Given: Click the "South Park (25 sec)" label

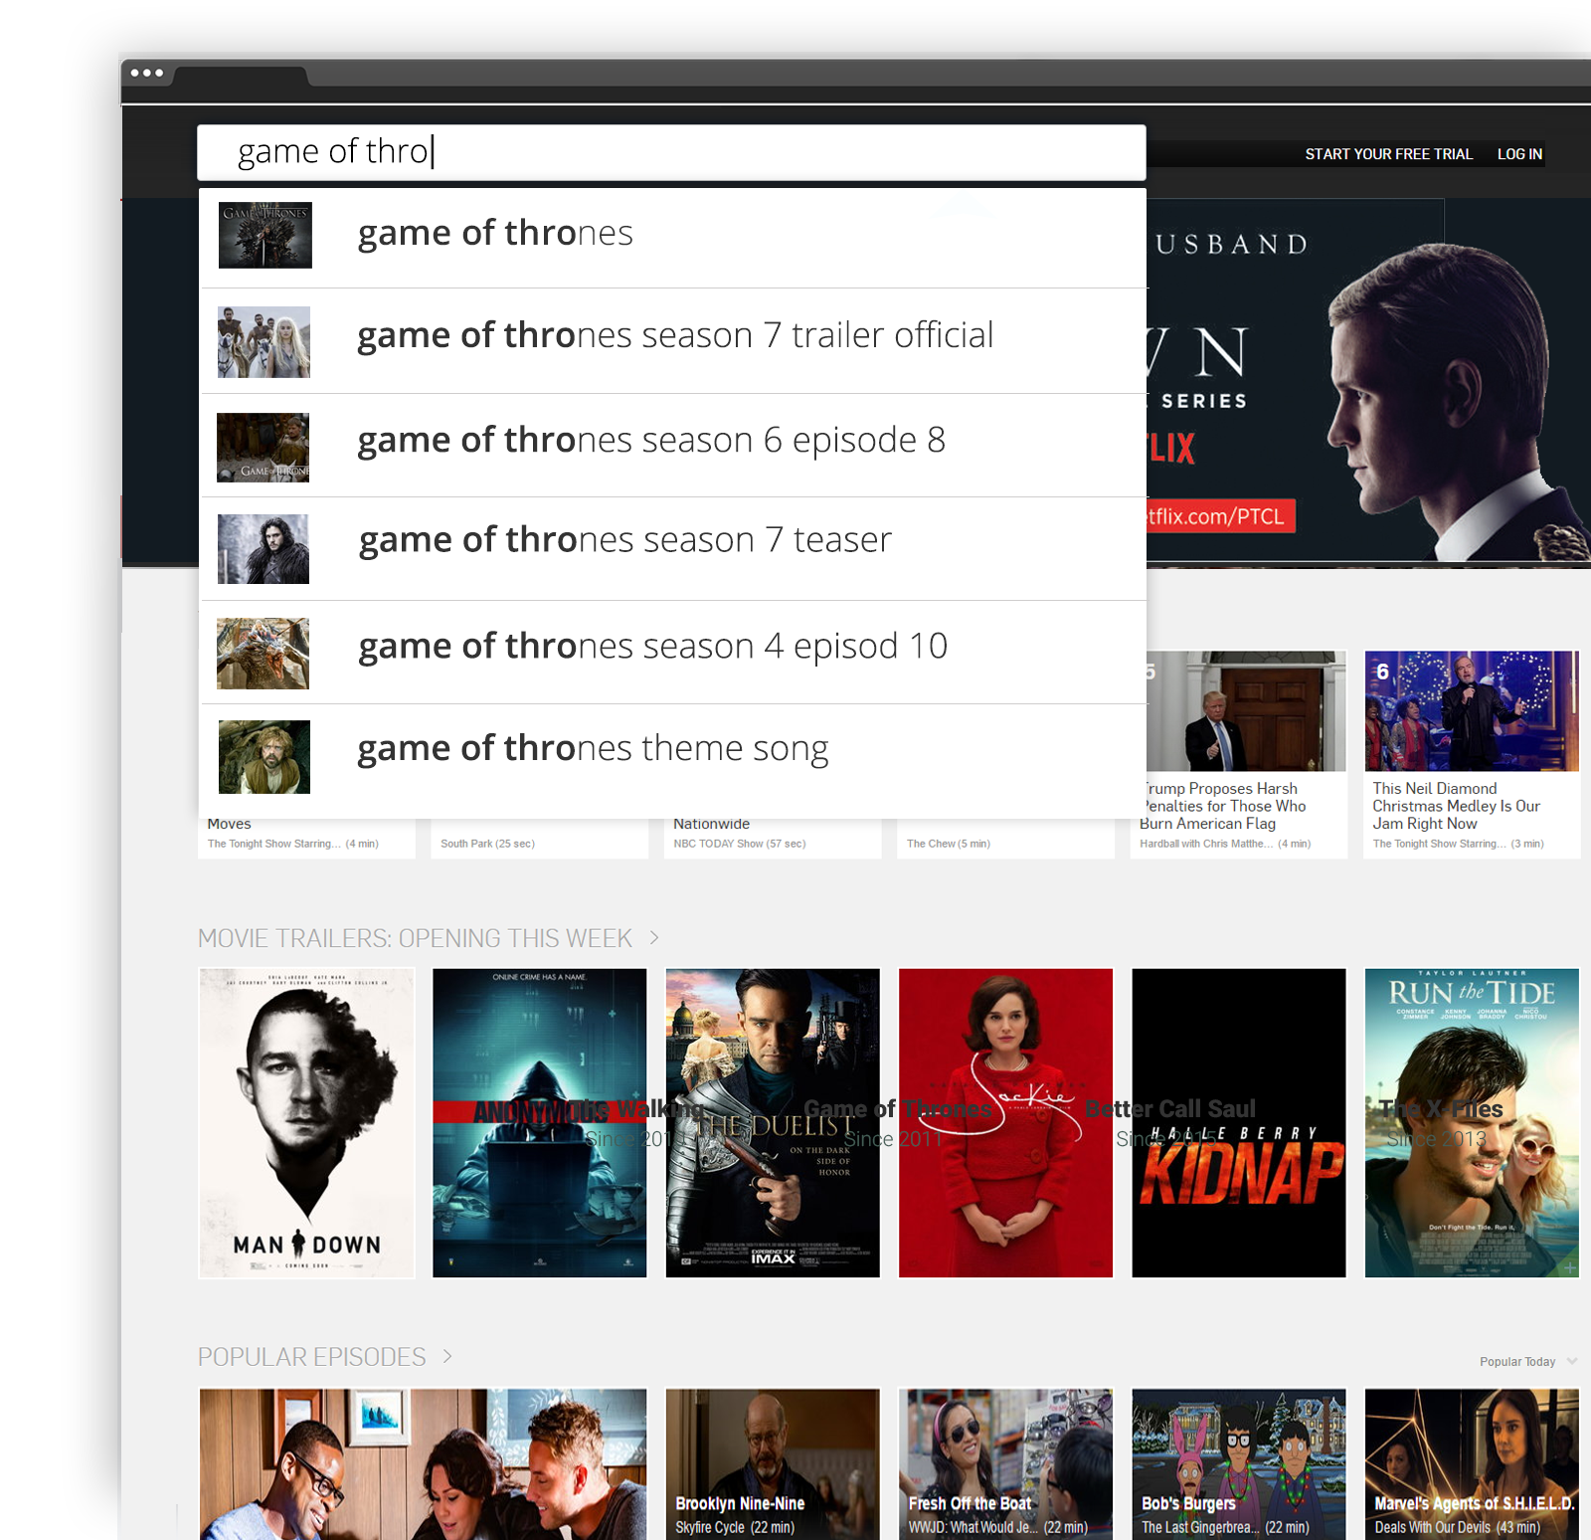Looking at the screenshot, I should 487,844.
